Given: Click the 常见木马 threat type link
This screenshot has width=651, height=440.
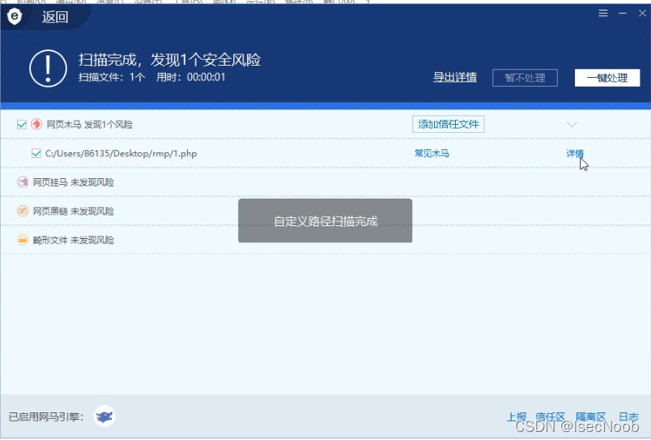Looking at the screenshot, I should (x=432, y=153).
